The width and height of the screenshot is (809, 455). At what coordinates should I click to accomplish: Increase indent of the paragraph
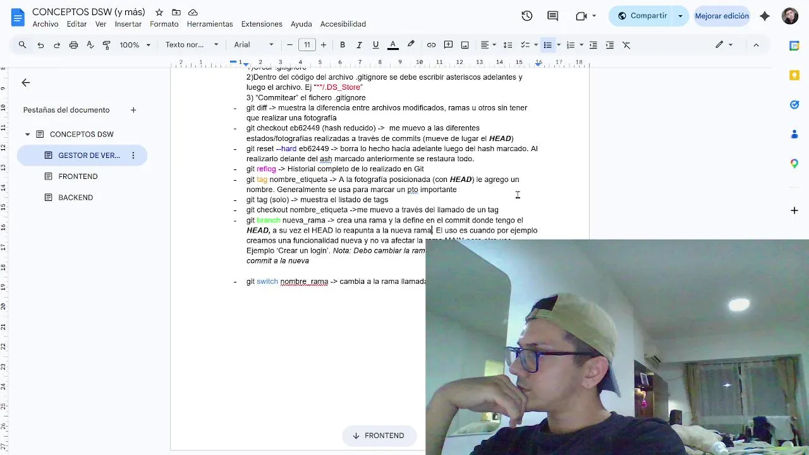coord(610,45)
